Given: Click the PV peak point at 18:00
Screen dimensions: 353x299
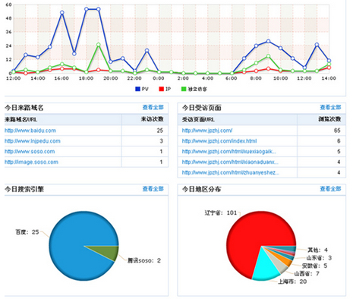Looking at the screenshot, I should point(87,9).
